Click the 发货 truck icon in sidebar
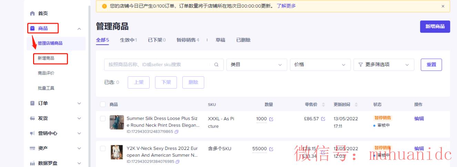 32,118
